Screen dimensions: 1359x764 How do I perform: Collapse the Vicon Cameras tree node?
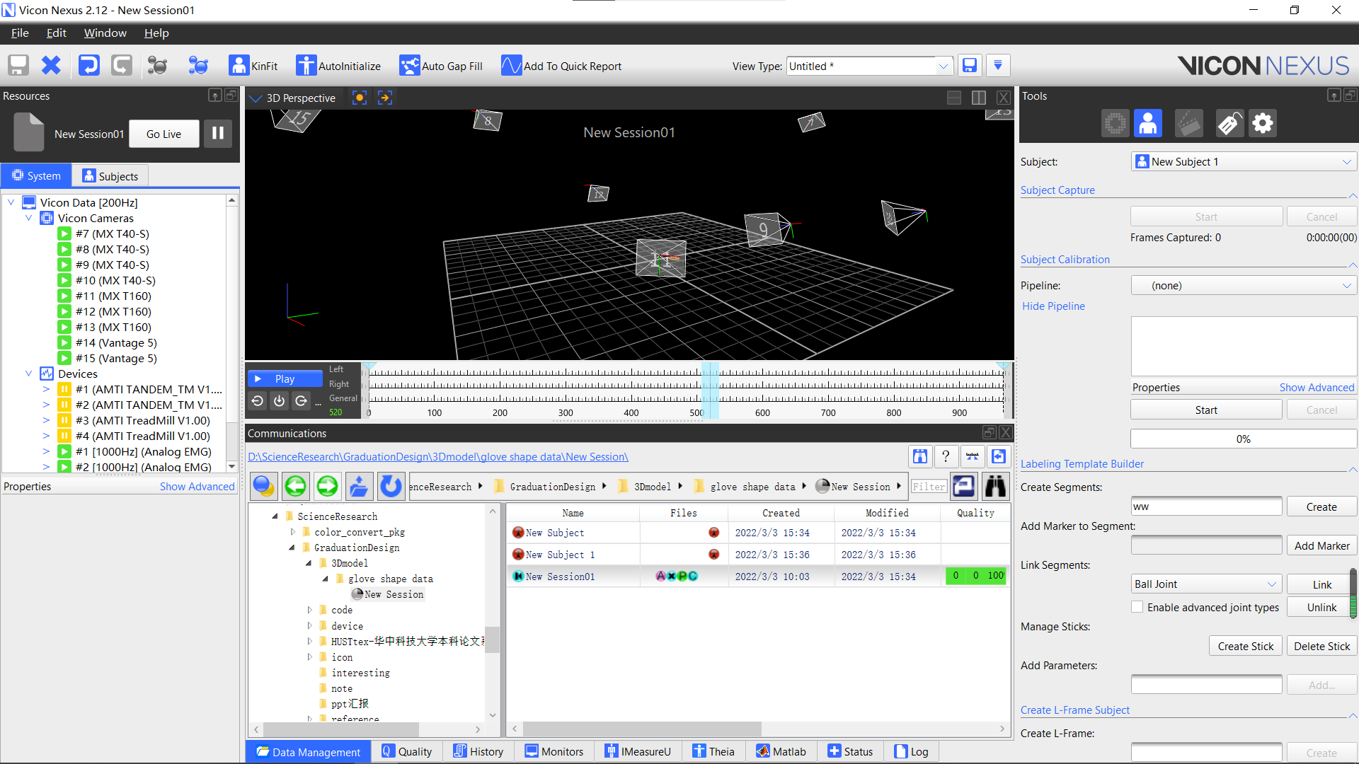coord(29,218)
